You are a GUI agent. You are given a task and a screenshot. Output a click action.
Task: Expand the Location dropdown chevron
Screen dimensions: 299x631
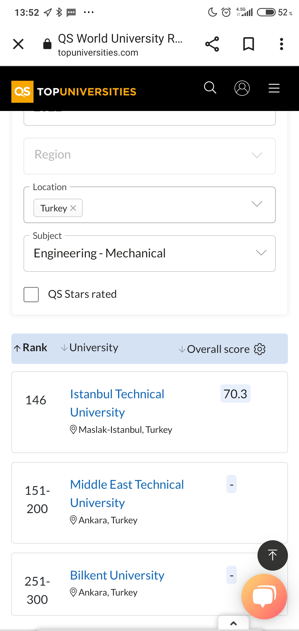coord(257,204)
